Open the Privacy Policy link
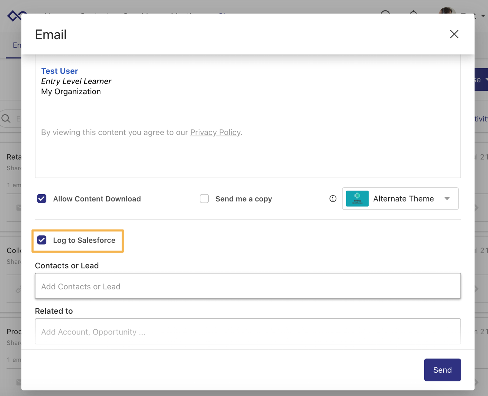Viewport: 488px width, 396px height. tap(215, 132)
